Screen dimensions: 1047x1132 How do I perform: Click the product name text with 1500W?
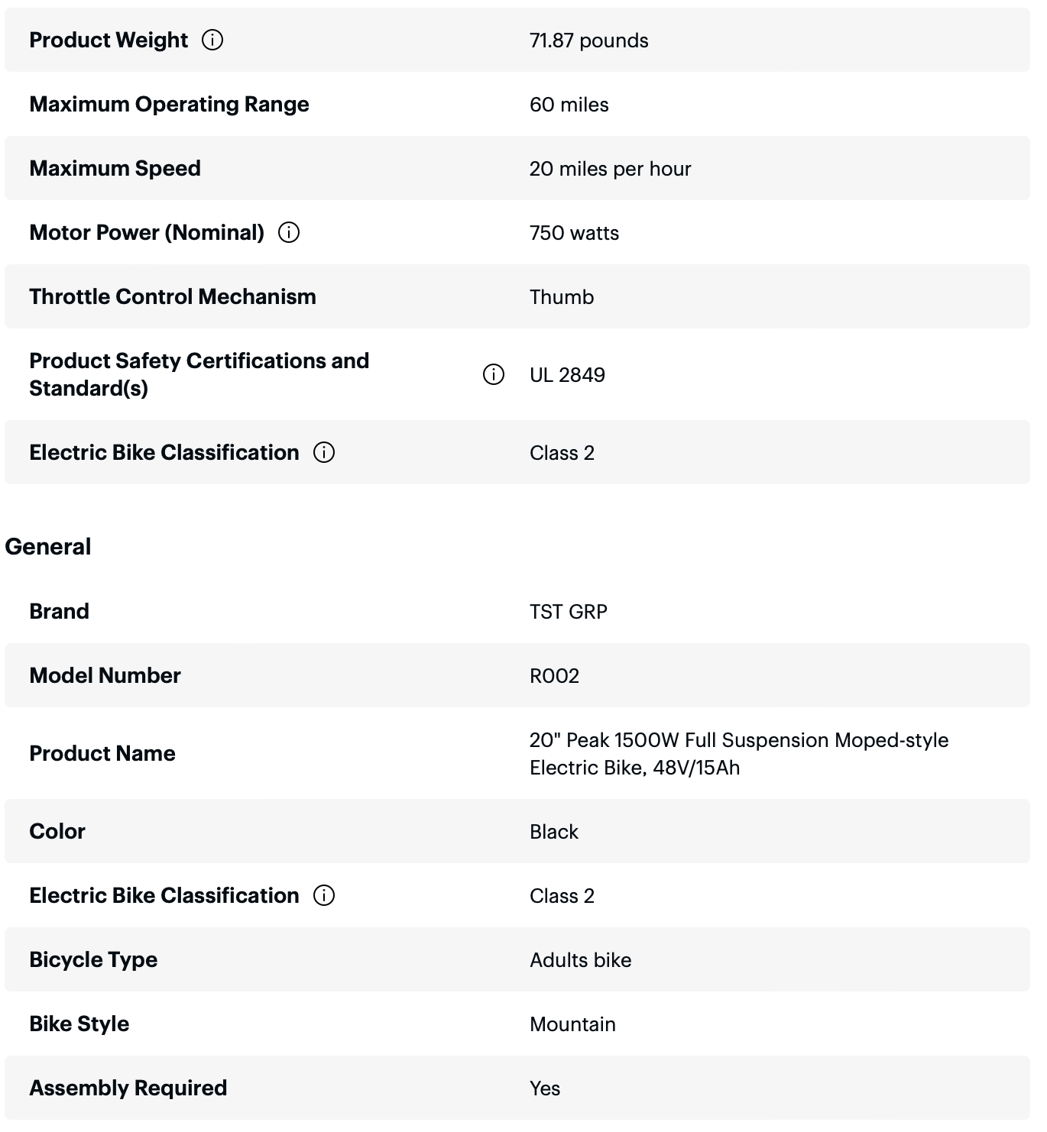739,754
